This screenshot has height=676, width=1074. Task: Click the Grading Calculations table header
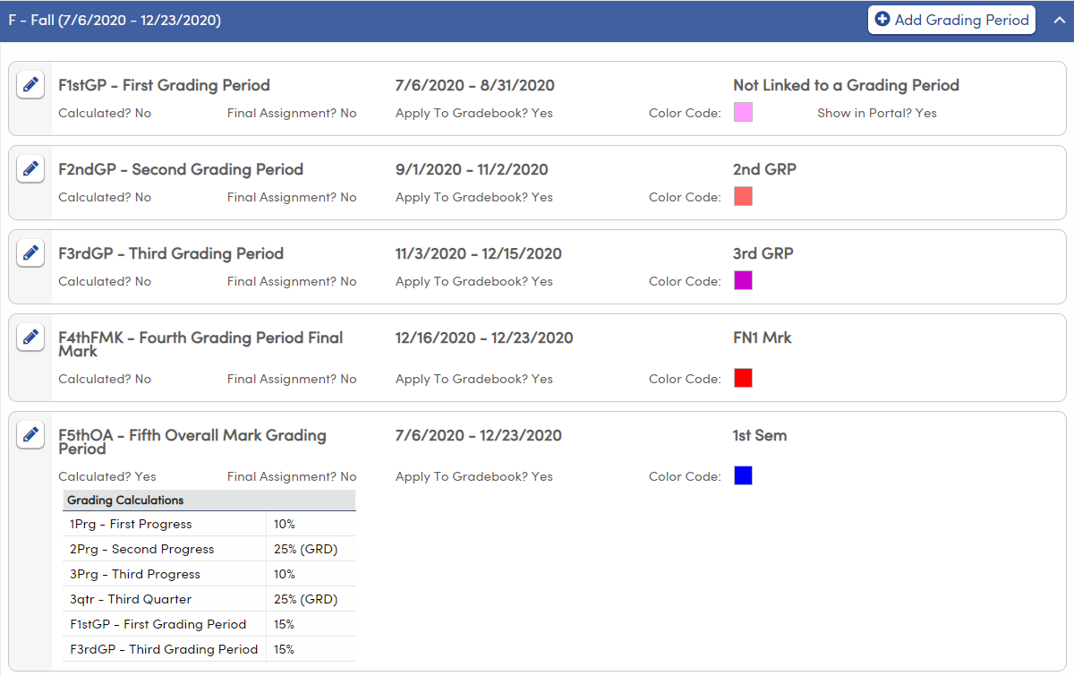(x=129, y=501)
